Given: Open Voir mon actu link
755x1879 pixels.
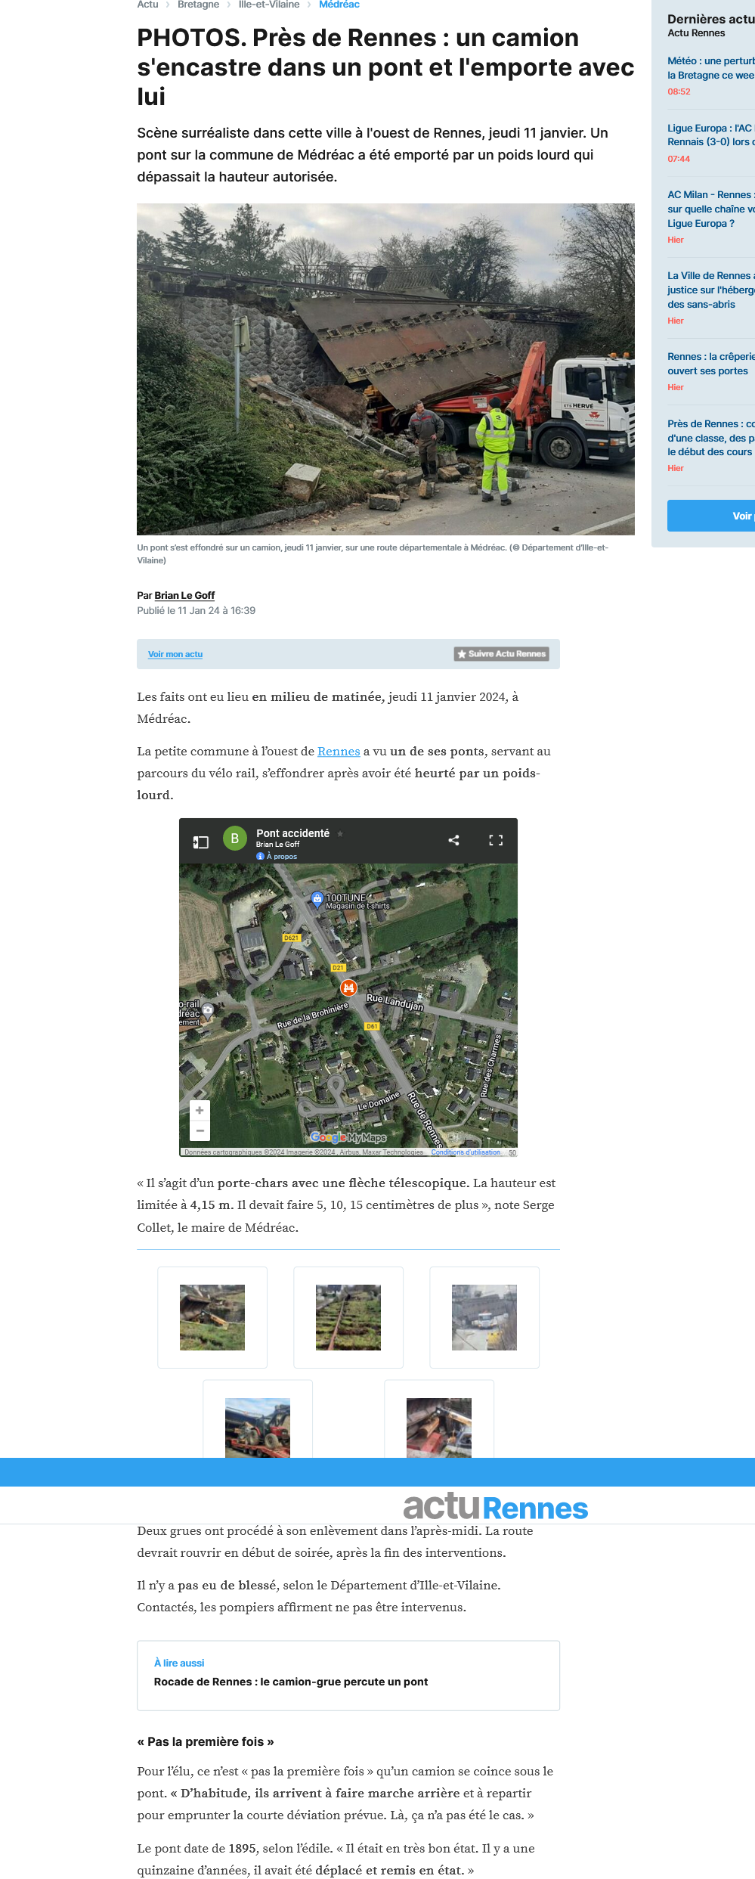Looking at the screenshot, I should tap(175, 654).
